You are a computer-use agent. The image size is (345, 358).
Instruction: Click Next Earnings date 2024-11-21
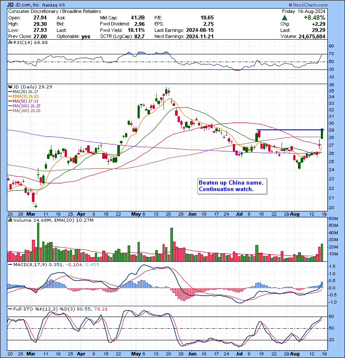[200, 37]
